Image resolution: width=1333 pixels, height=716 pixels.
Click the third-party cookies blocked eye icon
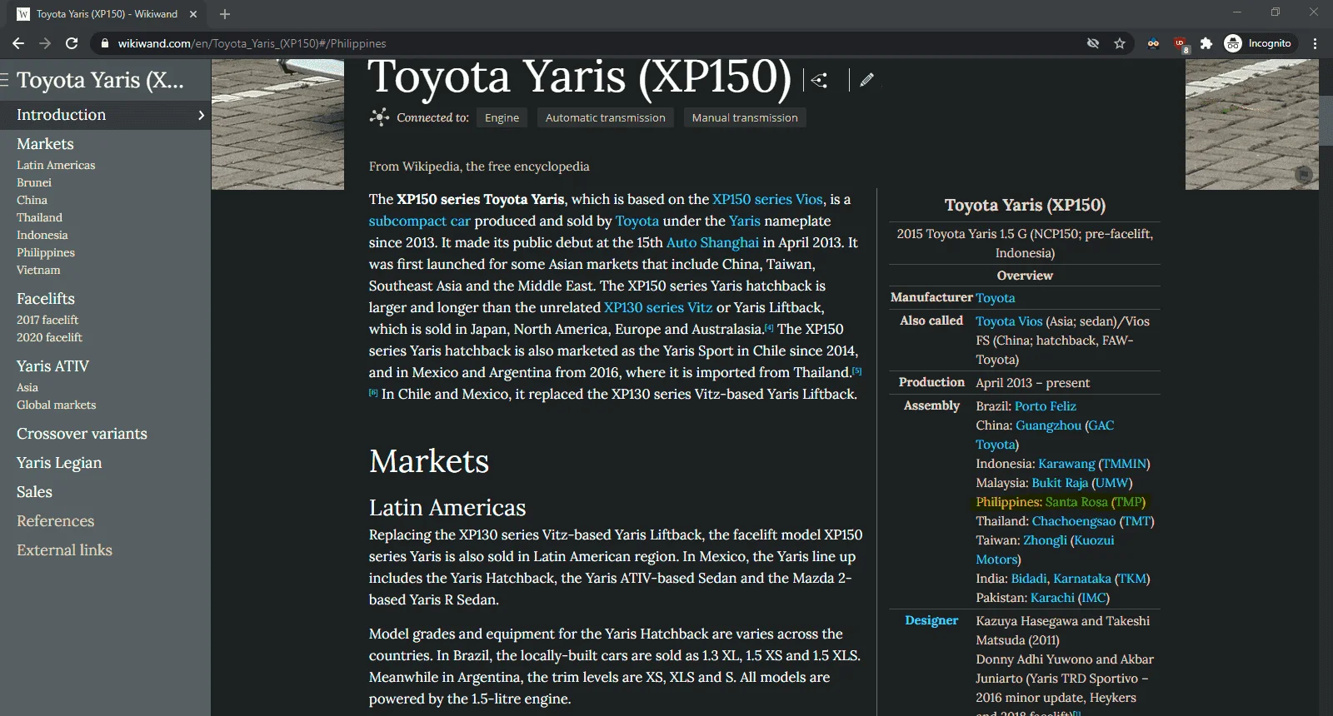tap(1093, 43)
